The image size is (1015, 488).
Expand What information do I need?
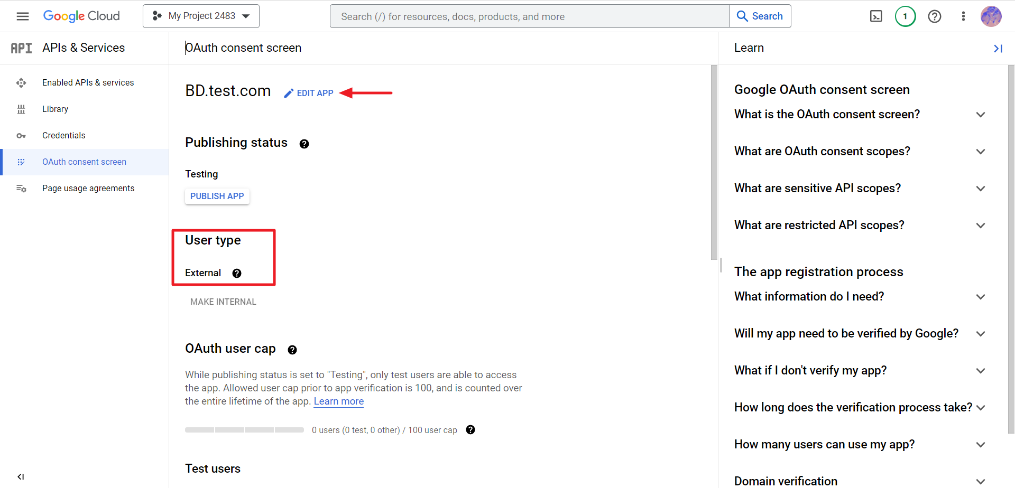click(860, 297)
